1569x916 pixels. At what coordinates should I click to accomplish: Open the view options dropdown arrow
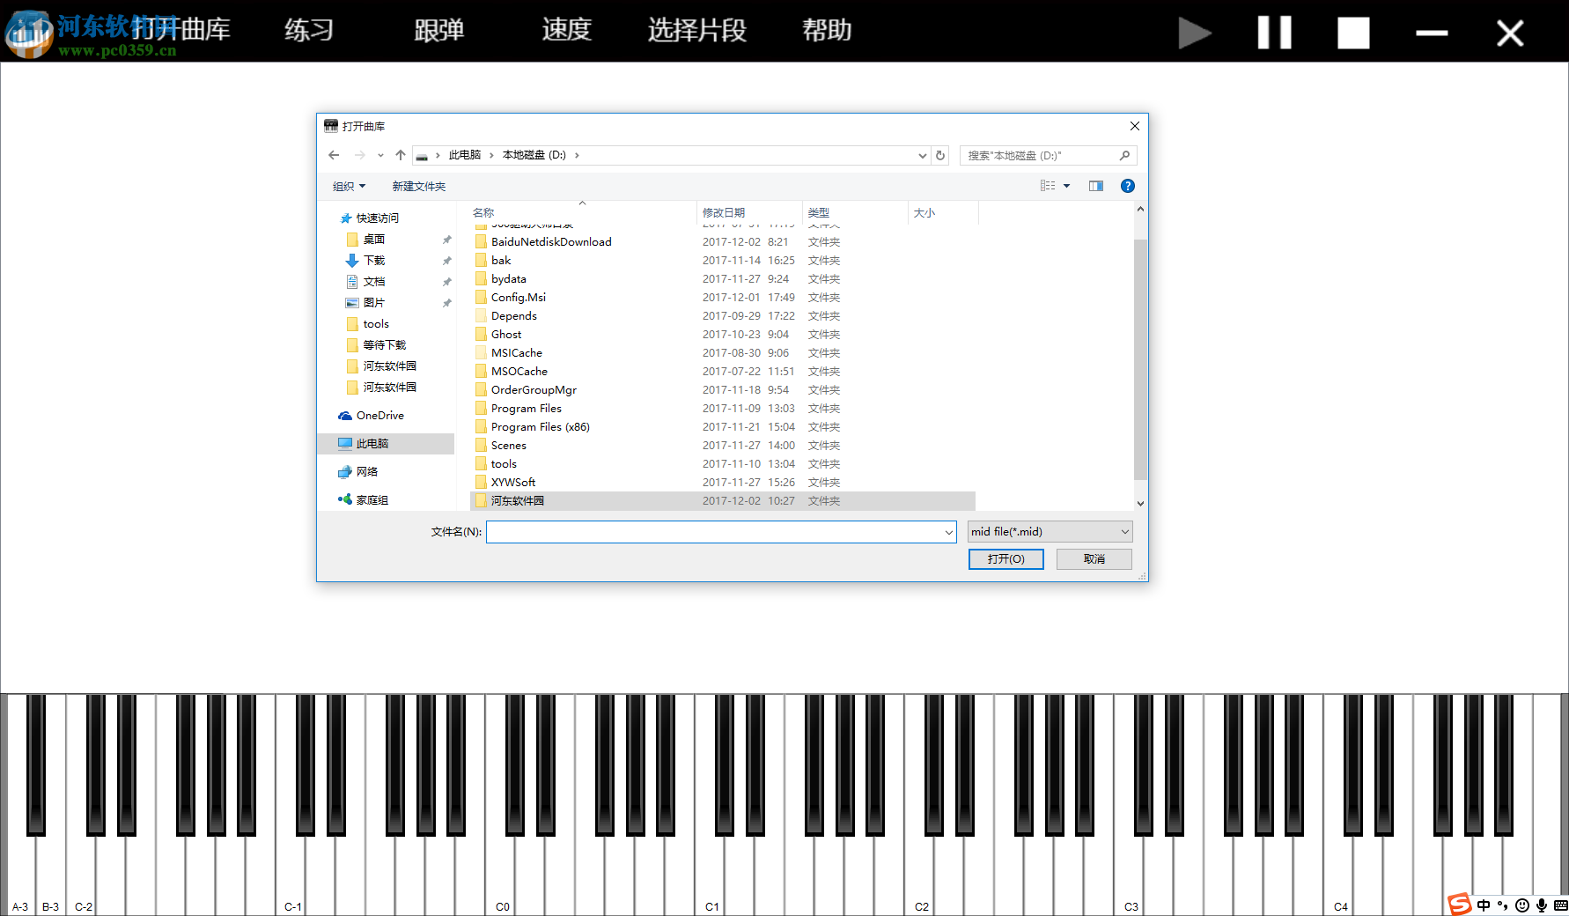coord(1066,186)
